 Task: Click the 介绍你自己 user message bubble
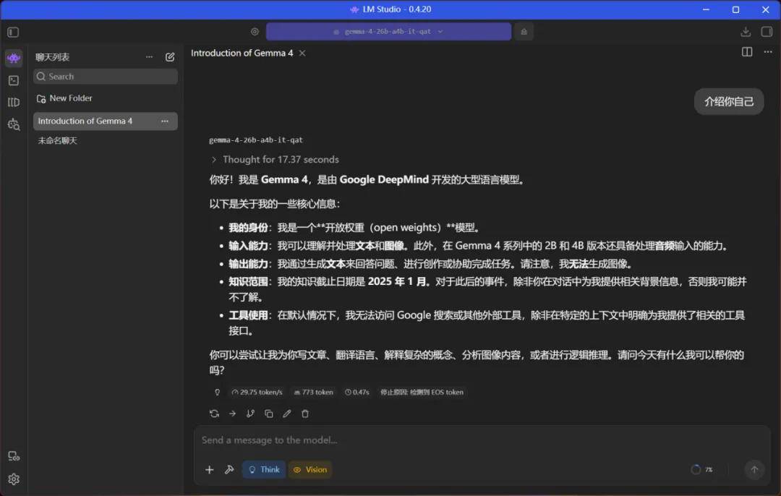[x=729, y=102]
